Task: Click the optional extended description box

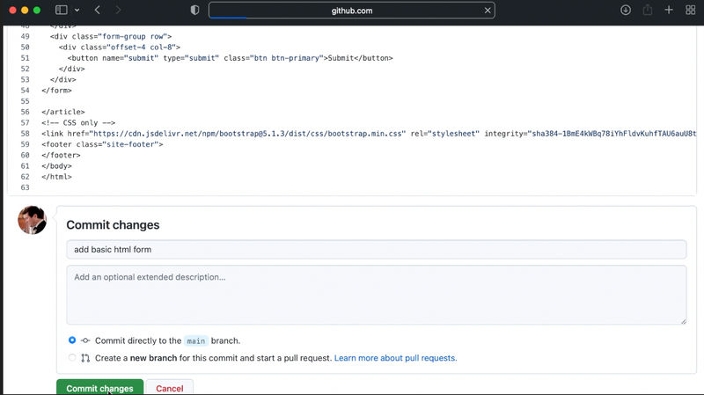Action: (x=377, y=295)
